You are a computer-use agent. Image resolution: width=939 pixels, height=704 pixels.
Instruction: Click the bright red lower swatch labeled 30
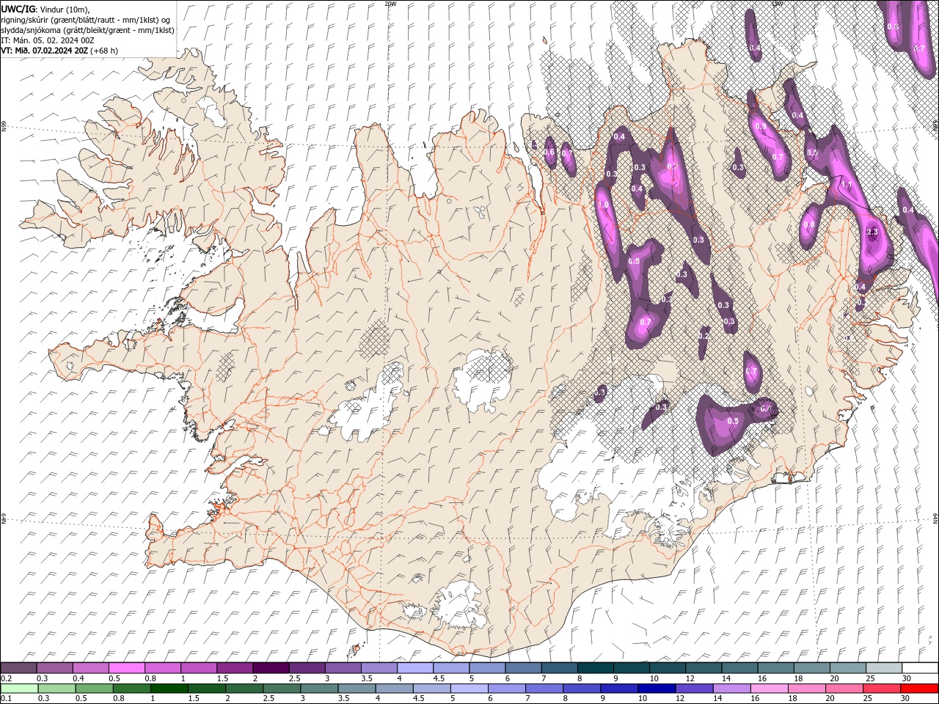(x=918, y=689)
